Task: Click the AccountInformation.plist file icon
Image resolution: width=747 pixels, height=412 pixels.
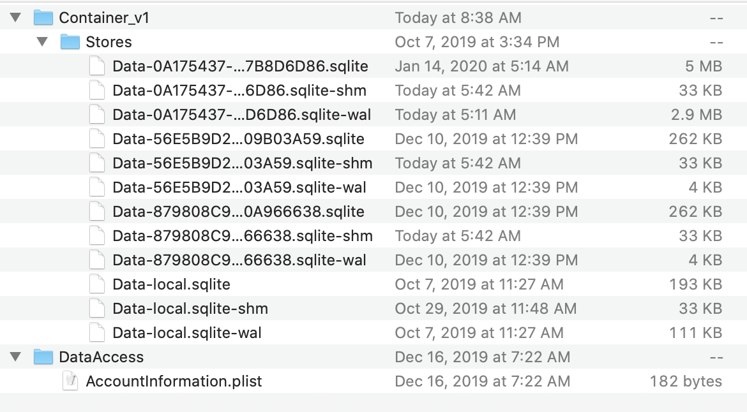Action: click(70, 381)
